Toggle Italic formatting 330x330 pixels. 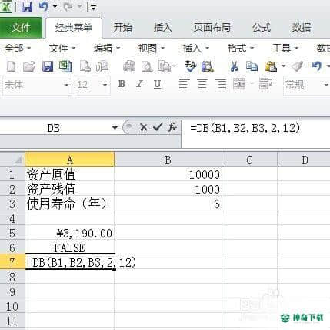(x=139, y=84)
